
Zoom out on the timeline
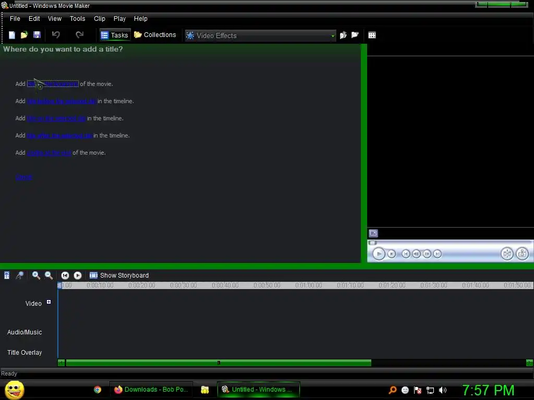pos(48,275)
